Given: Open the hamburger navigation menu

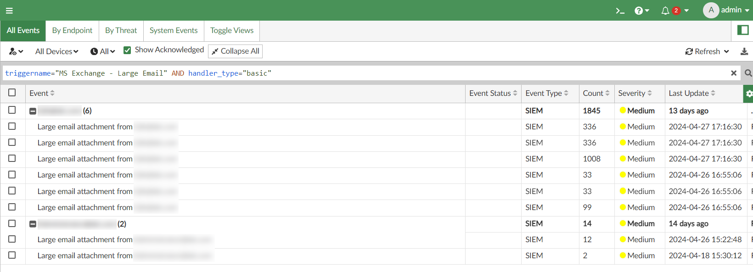Looking at the screenshot, I should coord(9,11).
